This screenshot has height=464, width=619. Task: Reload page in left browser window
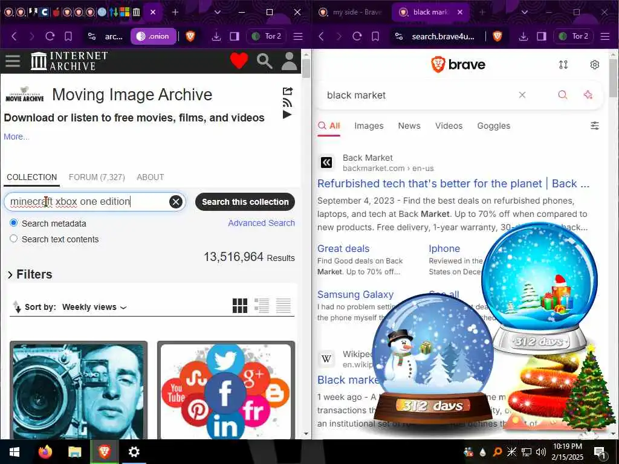[50, 36]
